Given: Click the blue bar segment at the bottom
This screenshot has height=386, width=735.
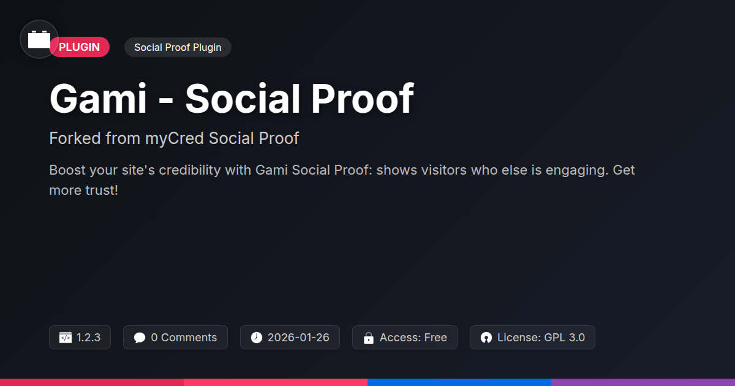Looking at the screenshot, I should (459, 382).
